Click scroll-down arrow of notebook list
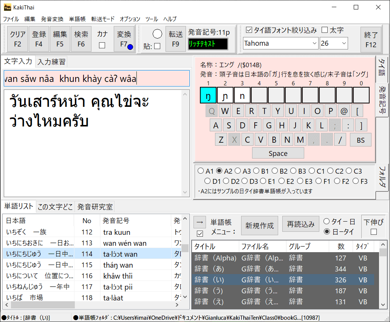Image resolution: width=390 pixels, height=322 pixels. coord(383,305)
